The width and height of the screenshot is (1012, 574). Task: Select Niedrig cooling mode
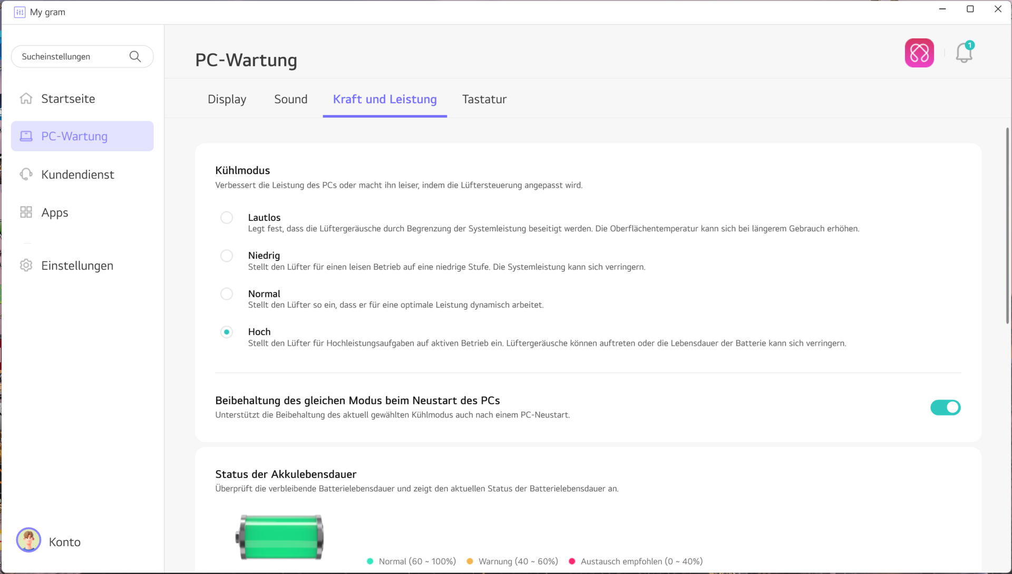[227, 256]
